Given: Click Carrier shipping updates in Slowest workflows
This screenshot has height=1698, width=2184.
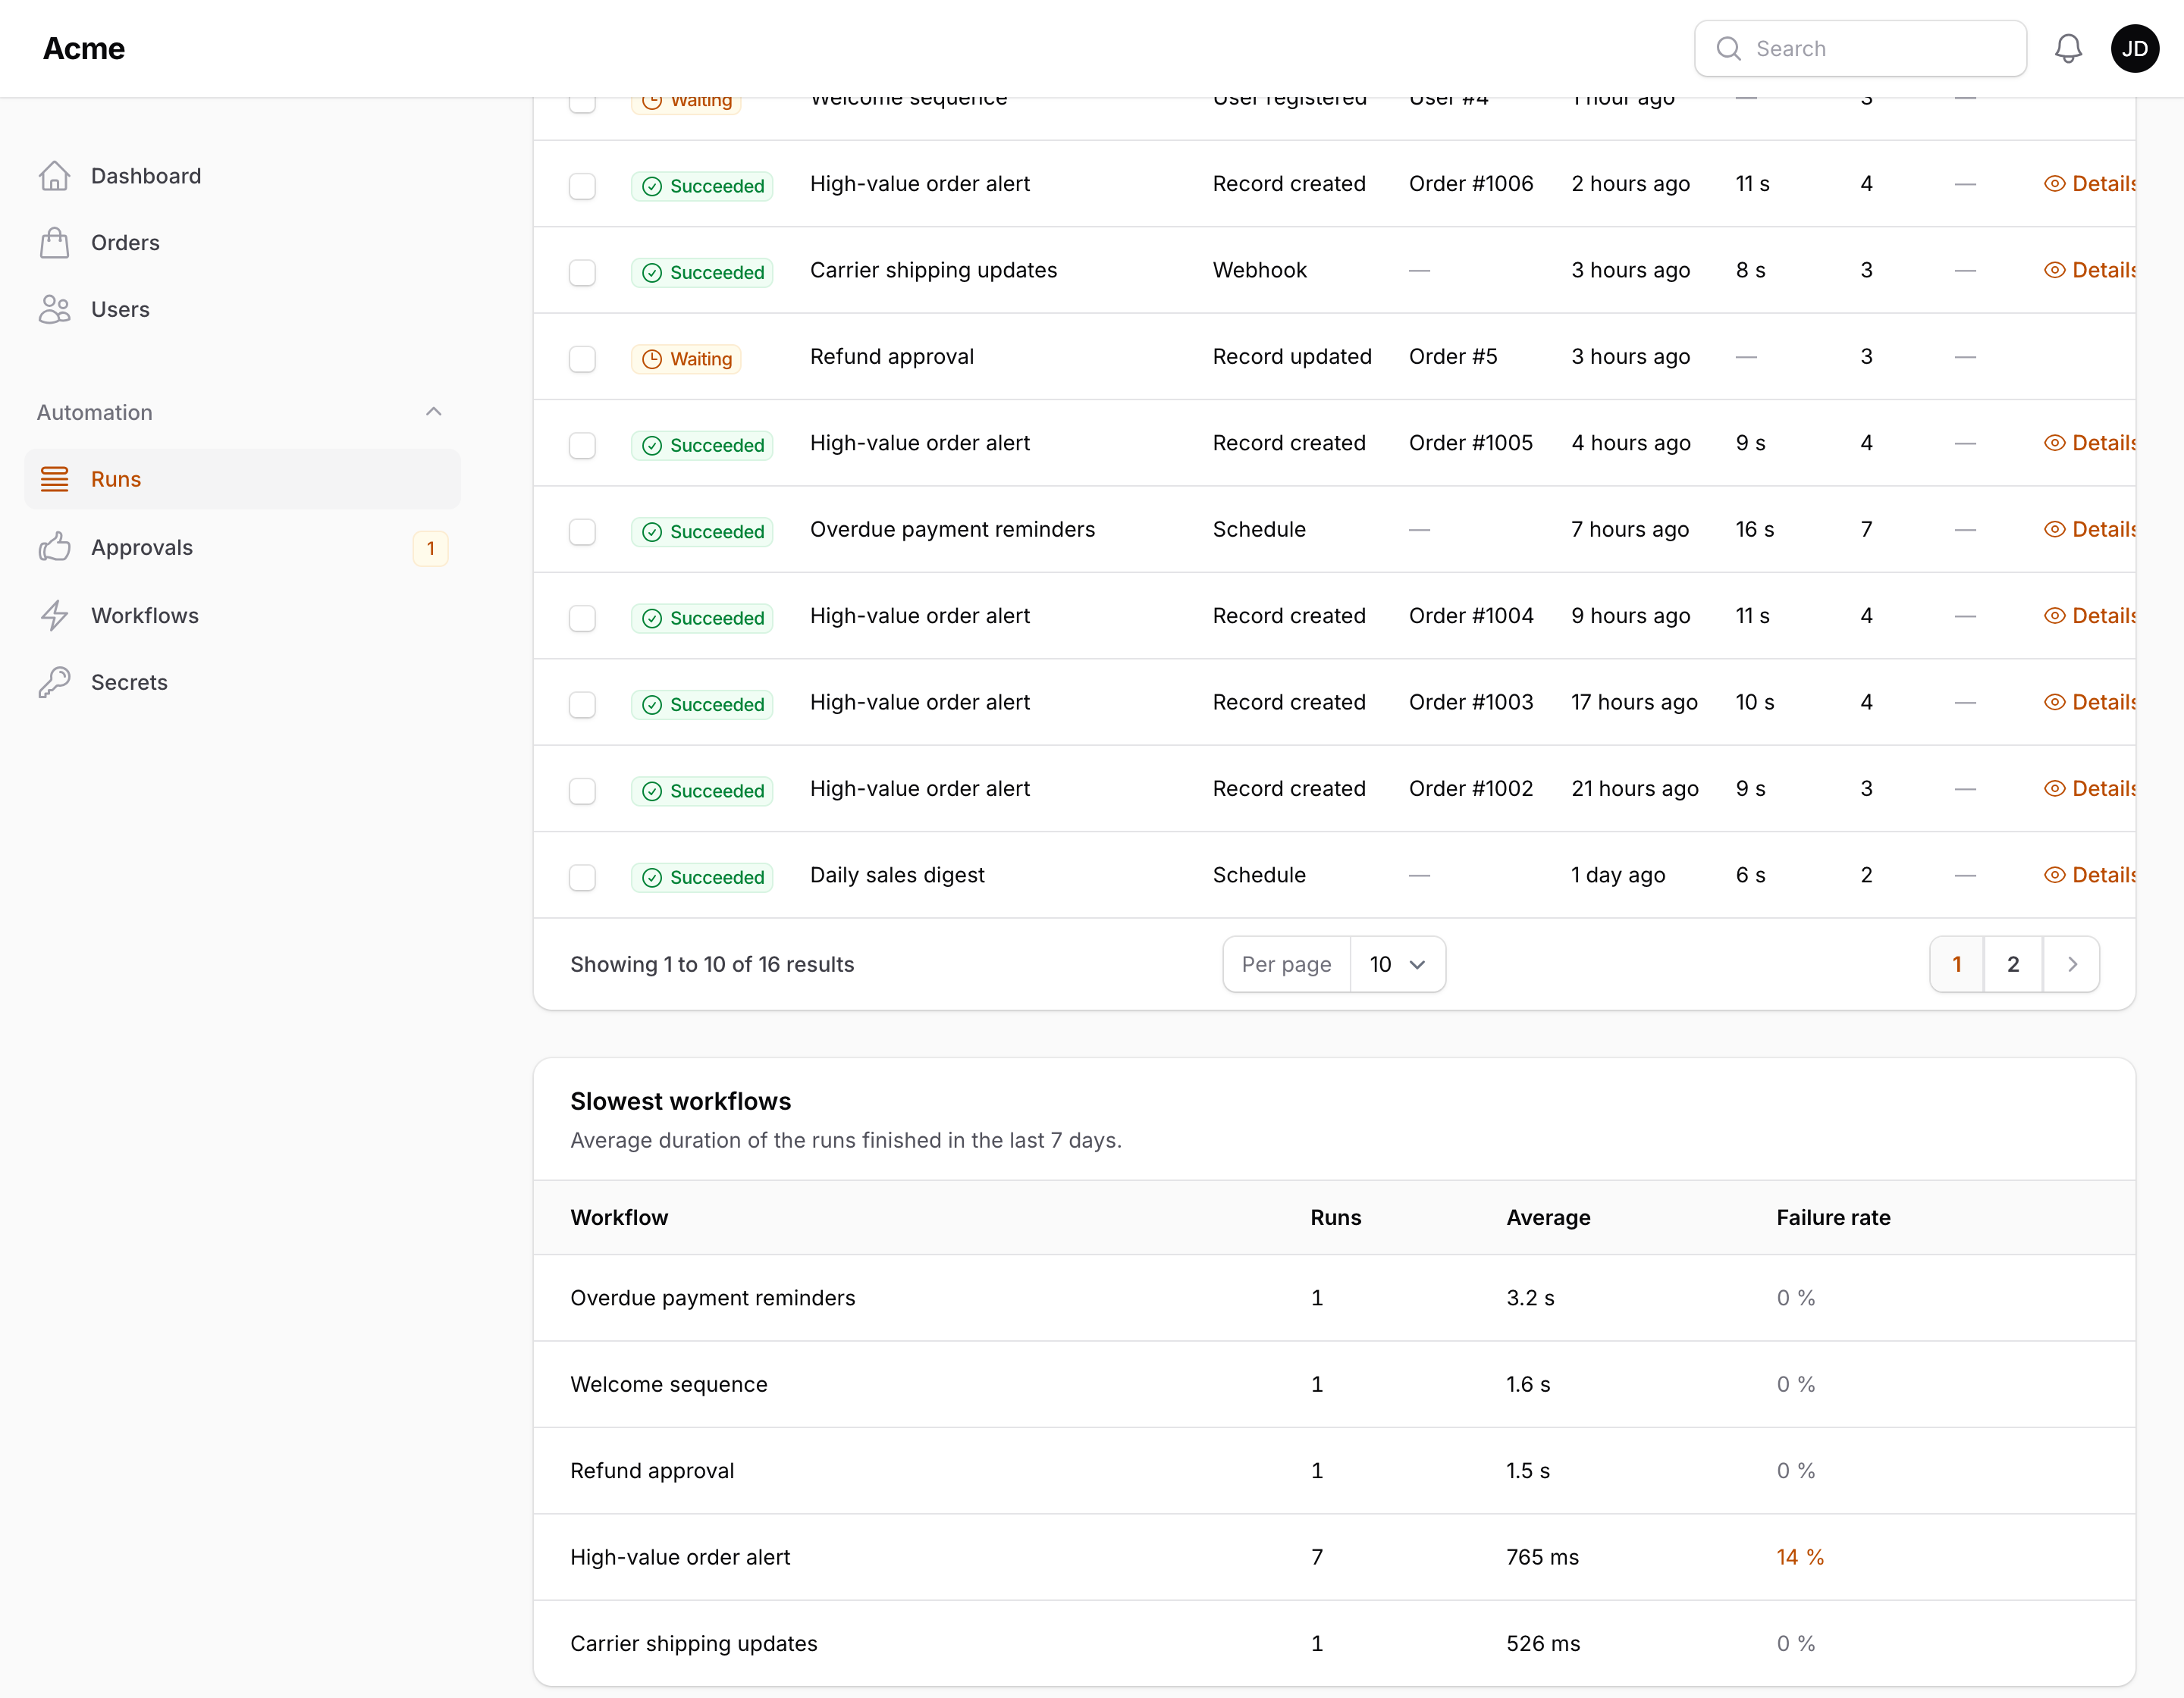Looking at the screenshot, I should [x=693, y=1644].
